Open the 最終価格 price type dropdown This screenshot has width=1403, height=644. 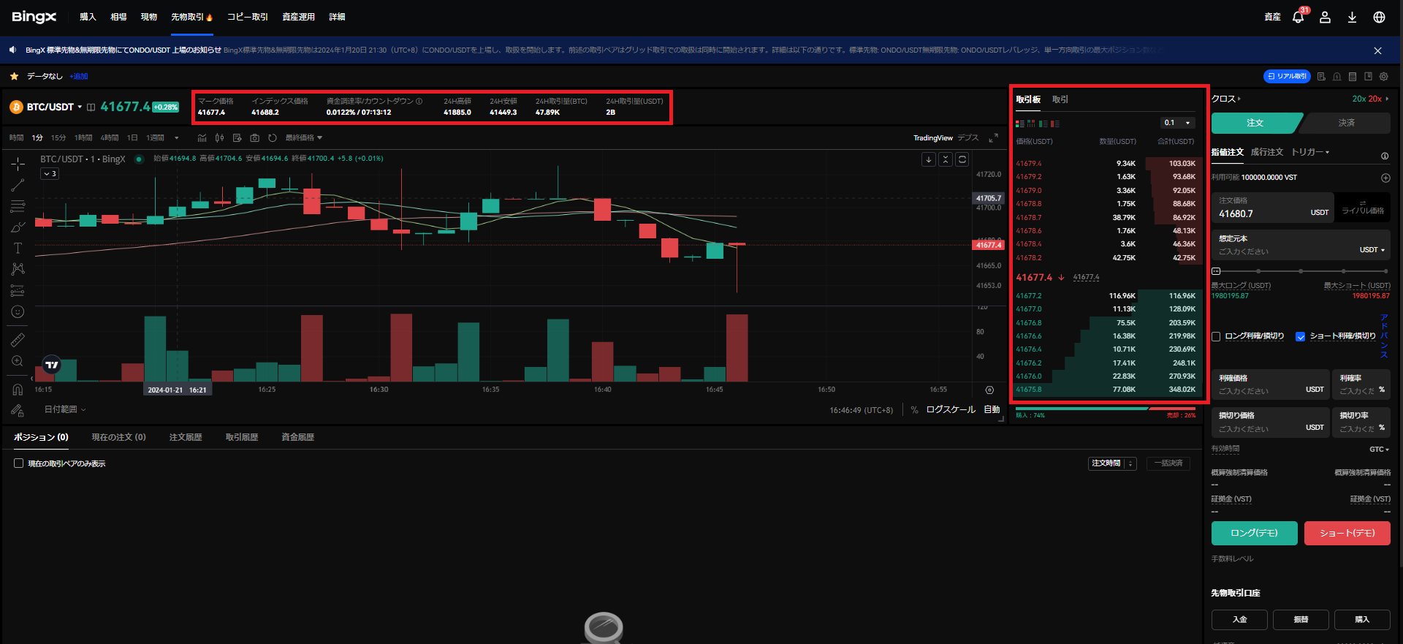click(303, 138)
